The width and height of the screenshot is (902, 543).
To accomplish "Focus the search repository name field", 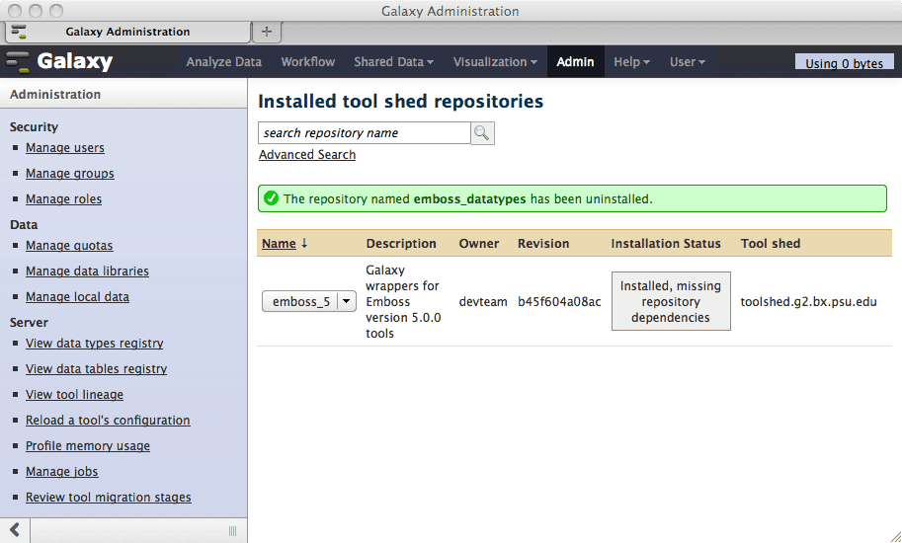I will coord(364,133).
